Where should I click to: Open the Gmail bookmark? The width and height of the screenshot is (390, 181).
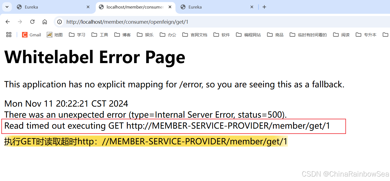32,35
